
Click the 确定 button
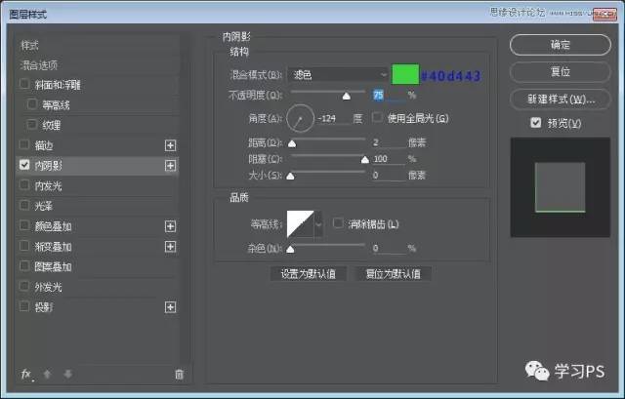coord(560,45)
